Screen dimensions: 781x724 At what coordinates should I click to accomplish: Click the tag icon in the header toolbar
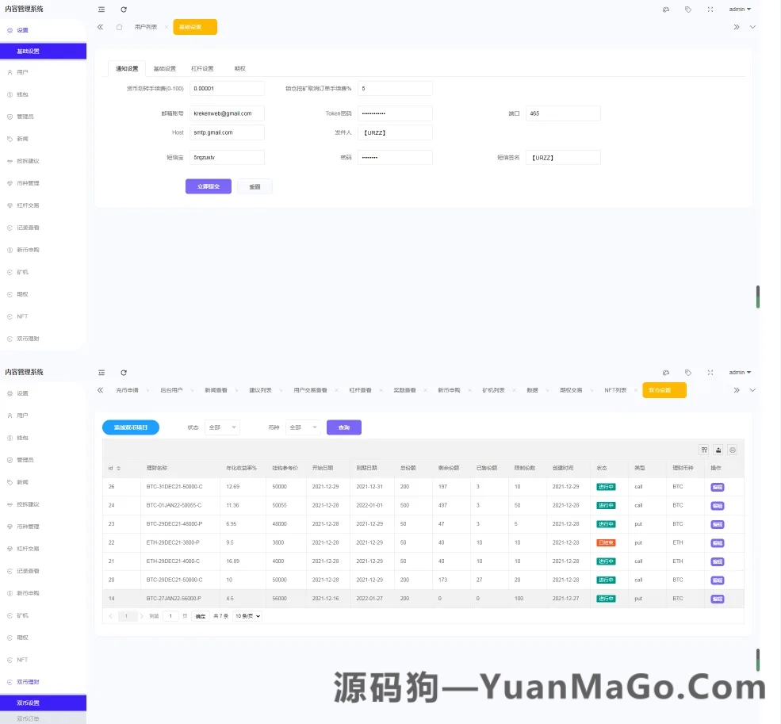tap(687, 9)
